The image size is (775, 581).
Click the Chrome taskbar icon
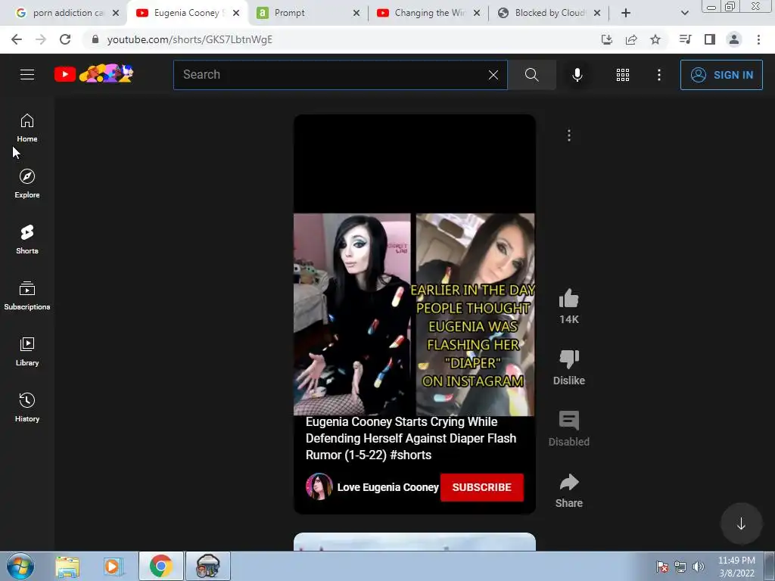(x=161, y=566)
